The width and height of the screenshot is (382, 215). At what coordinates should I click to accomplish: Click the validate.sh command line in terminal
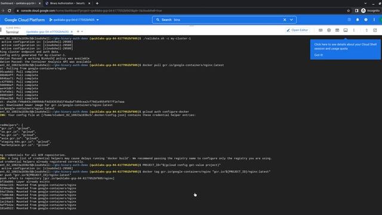[x=167, y=38]
